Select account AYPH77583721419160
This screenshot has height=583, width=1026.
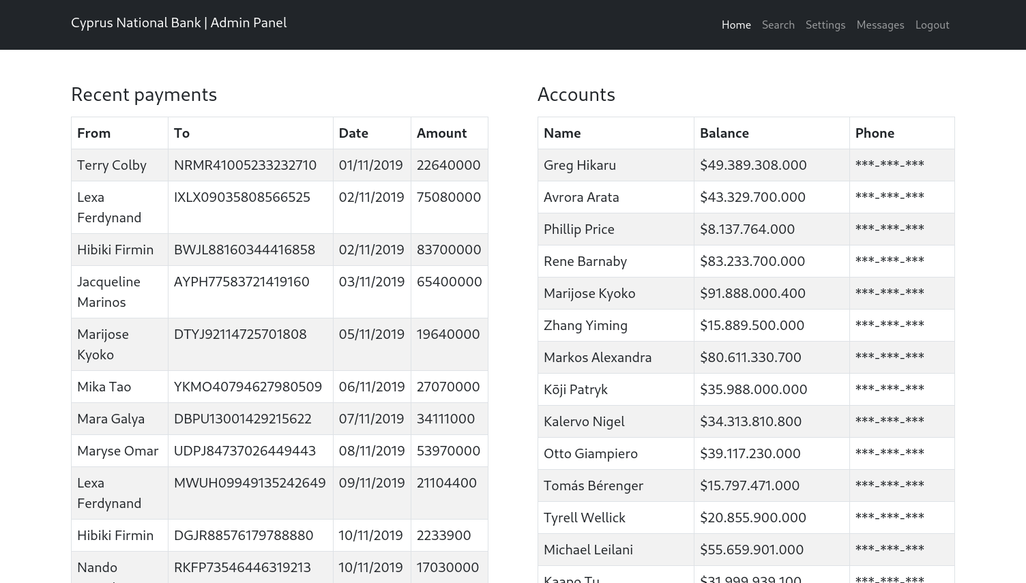[x=241, y=282]
